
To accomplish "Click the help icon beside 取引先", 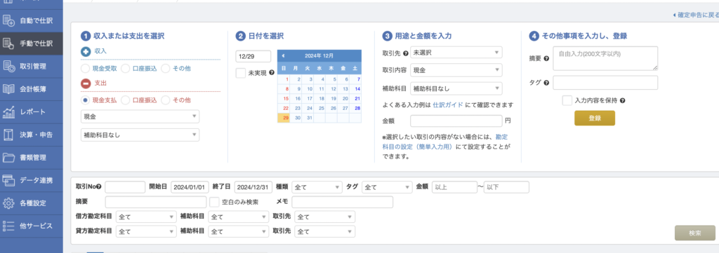I will click(405, 53).
